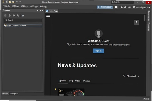Click the Projects panel Search box

click(23, 20)
